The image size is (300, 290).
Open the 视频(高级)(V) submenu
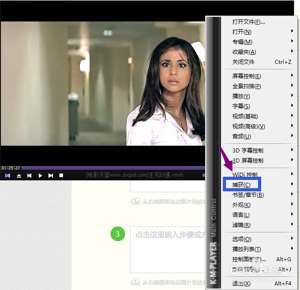pyautogui.click(x=258, y=127)
